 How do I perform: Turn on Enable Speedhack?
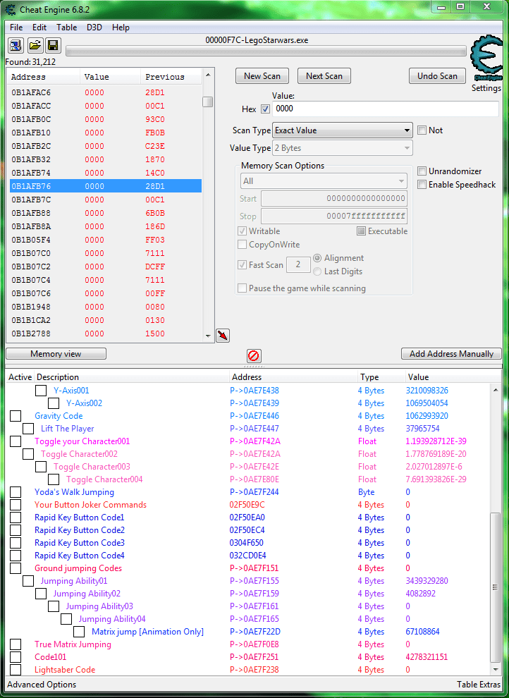[422, 185]
